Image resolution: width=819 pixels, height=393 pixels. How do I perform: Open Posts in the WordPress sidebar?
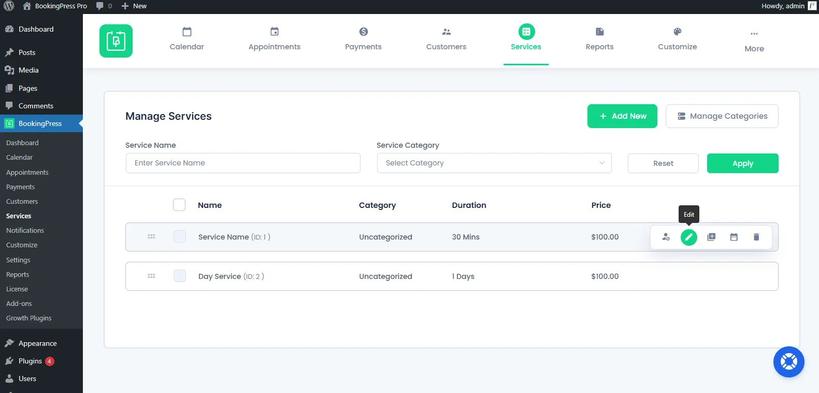pos(41,52)
